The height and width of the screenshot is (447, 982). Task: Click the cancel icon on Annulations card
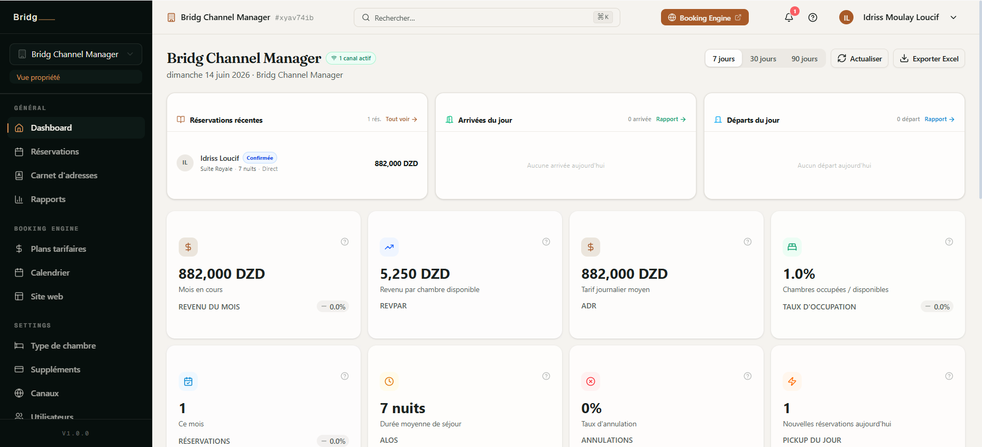point(591,381)
